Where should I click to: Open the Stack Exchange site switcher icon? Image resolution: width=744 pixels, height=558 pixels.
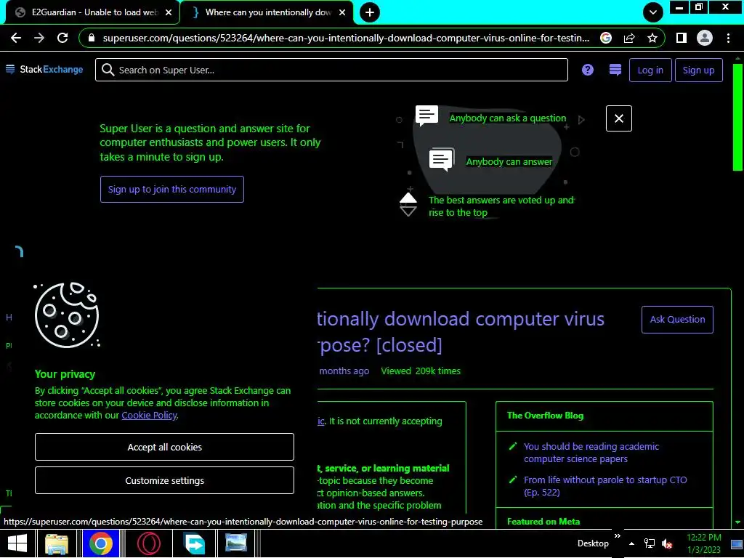tap(615, 70)
